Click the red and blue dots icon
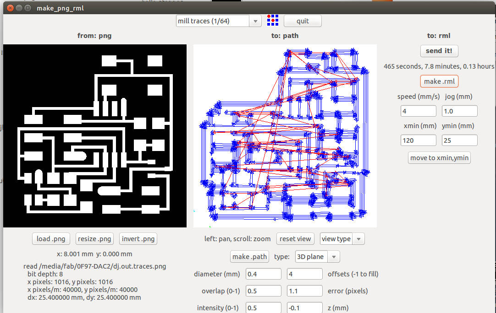 [273, 20]
